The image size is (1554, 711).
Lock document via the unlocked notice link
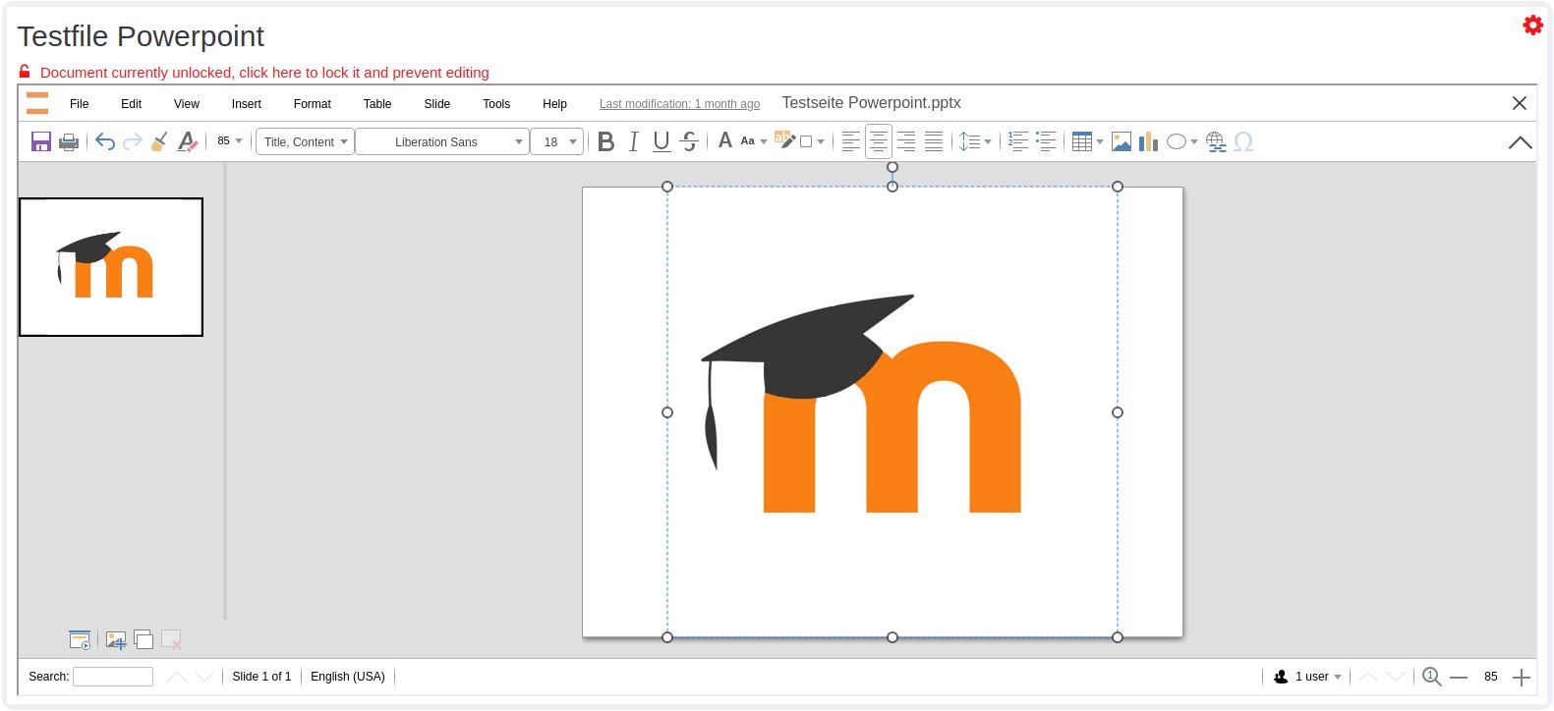pos(264,73)
